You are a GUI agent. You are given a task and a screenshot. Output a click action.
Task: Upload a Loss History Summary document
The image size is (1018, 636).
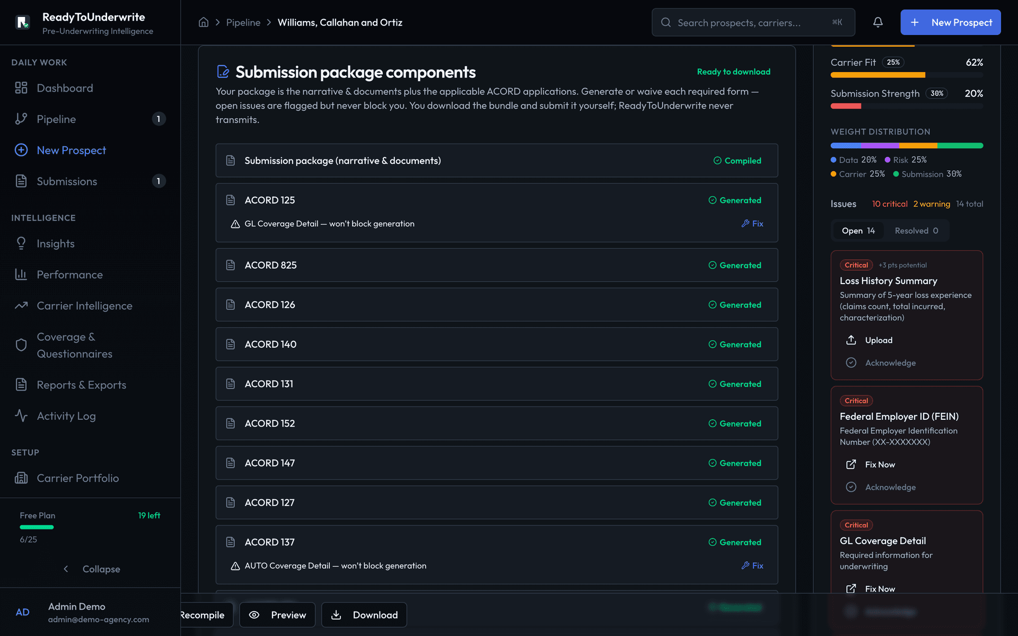[x=879, y=340]
